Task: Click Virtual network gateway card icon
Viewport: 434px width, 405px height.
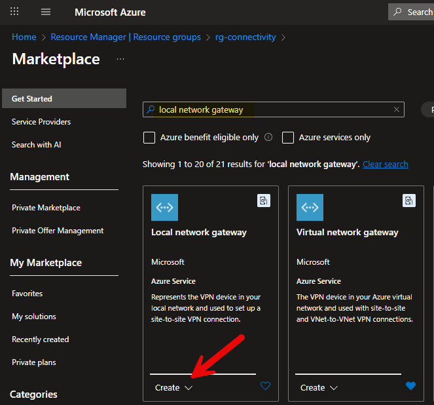Action: (x=310, y=208)
